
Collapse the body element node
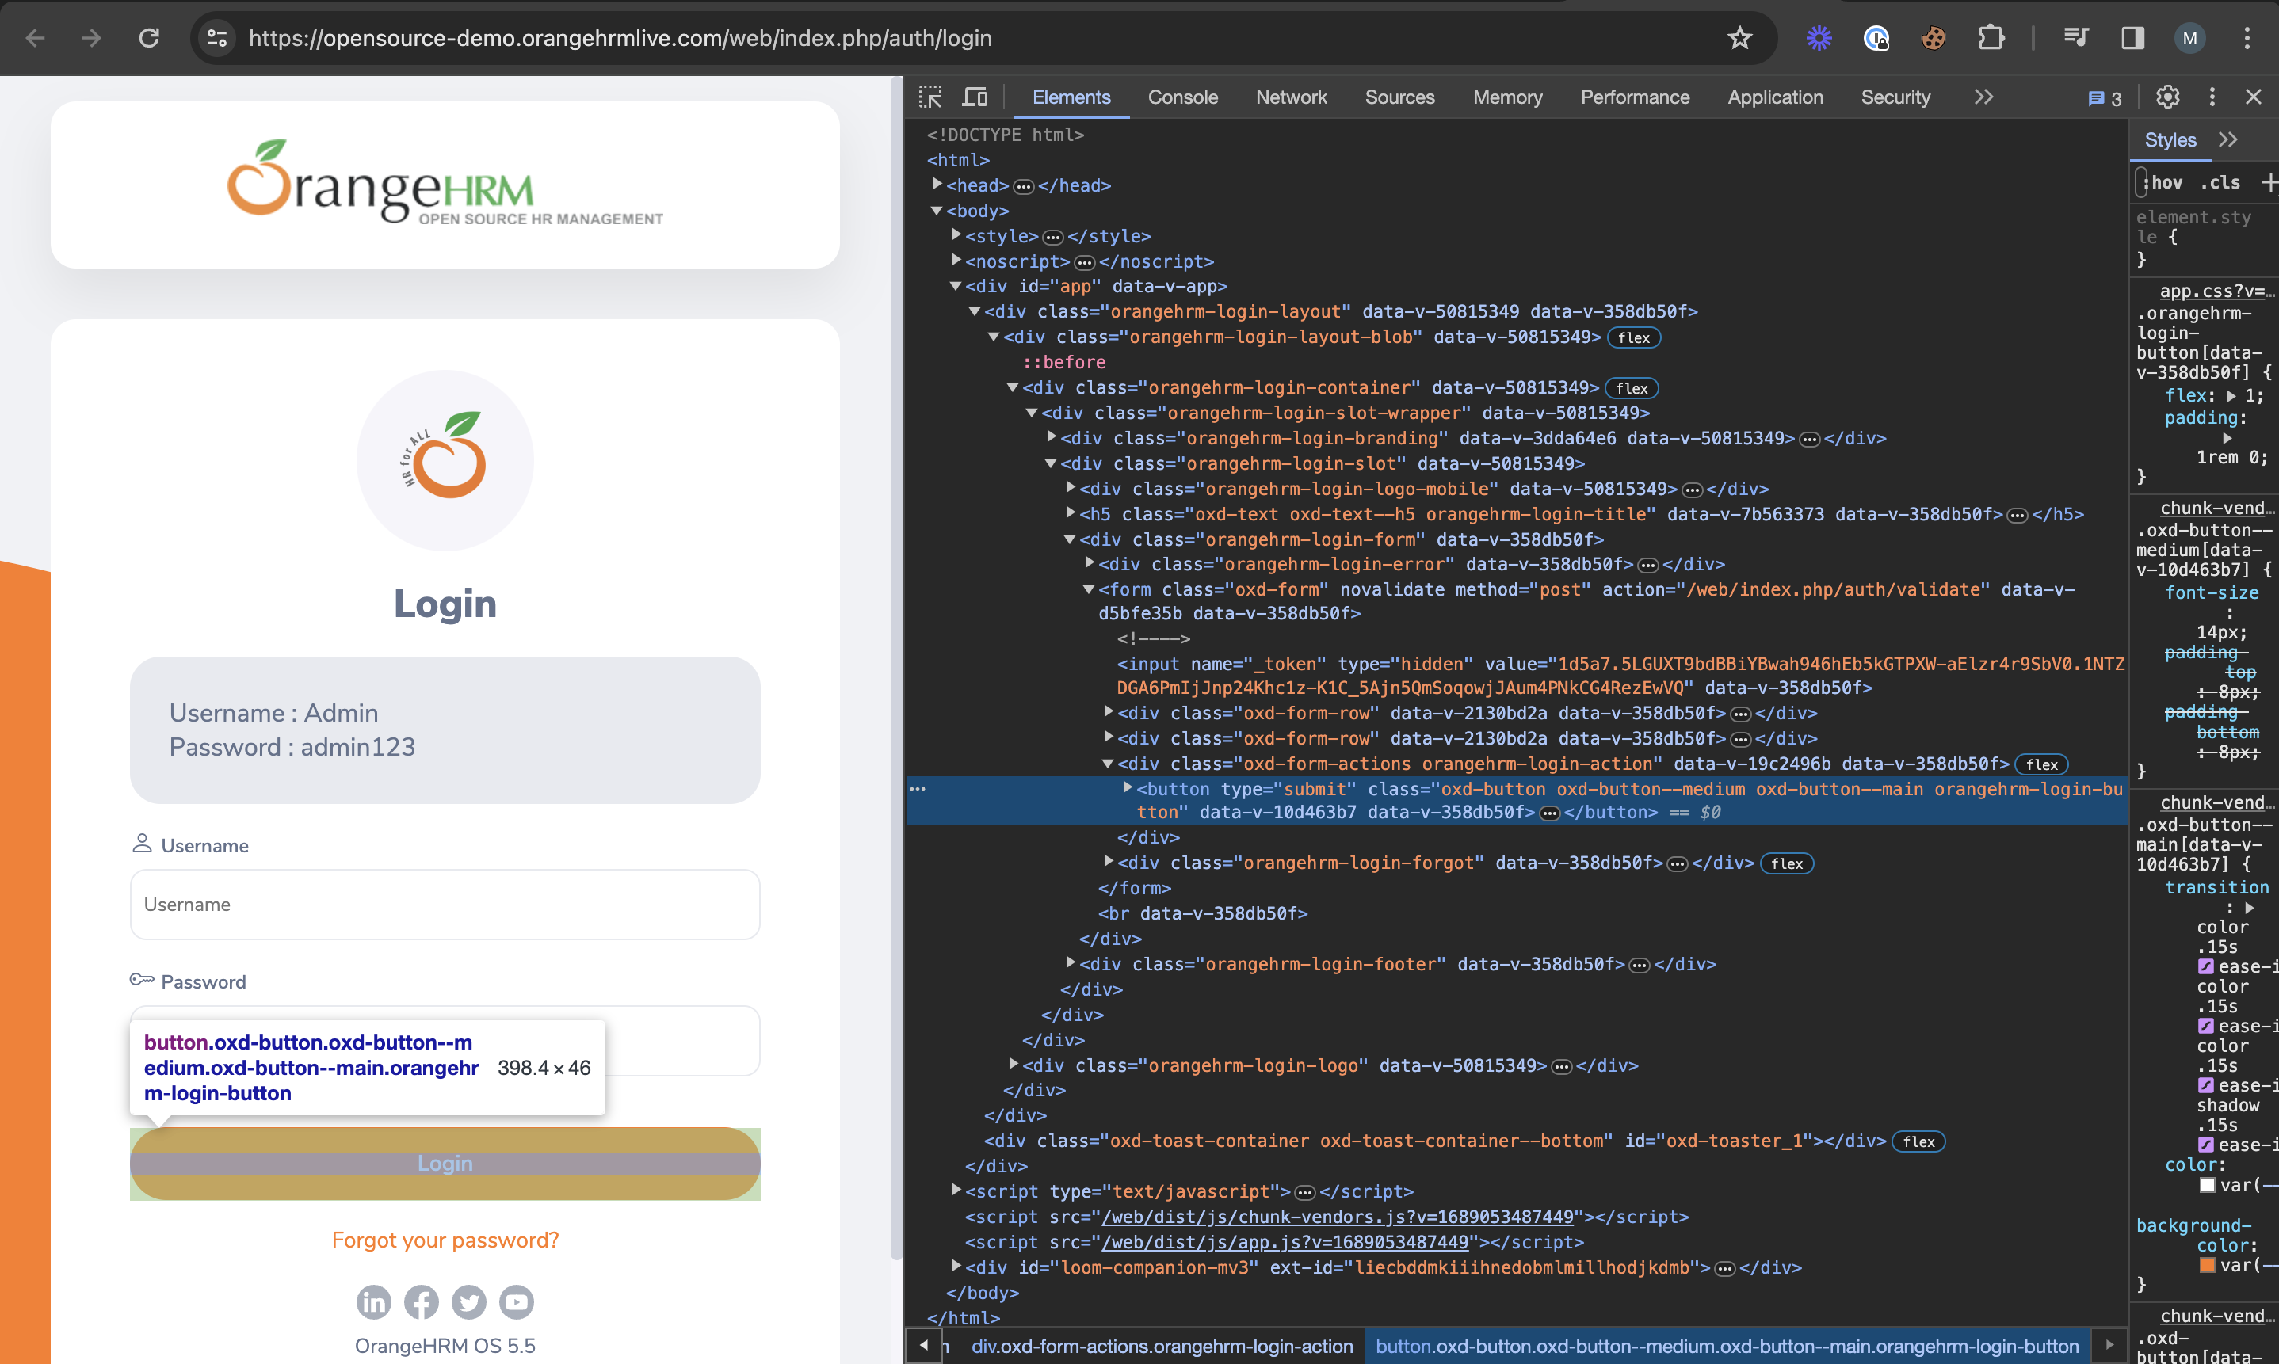pos(937,211)
